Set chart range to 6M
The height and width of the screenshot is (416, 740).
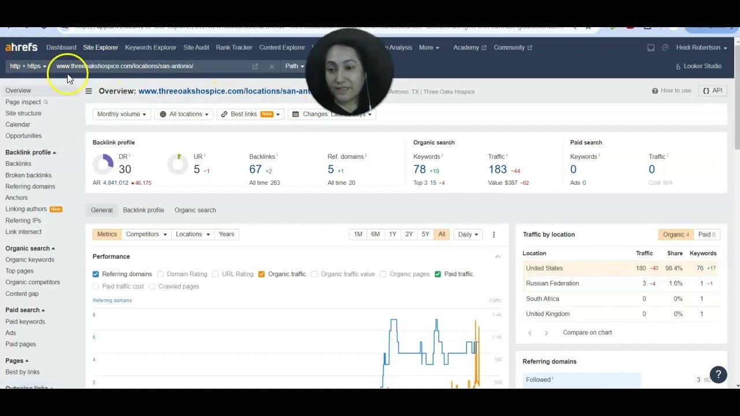click(375, 235)
